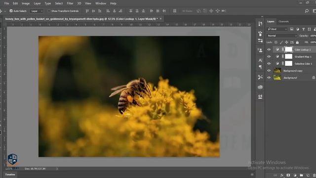Image resolution: width=316 pixels, height=178 pixels.
Task: Select the Background copy layer thumbnail
Action: 277,71
